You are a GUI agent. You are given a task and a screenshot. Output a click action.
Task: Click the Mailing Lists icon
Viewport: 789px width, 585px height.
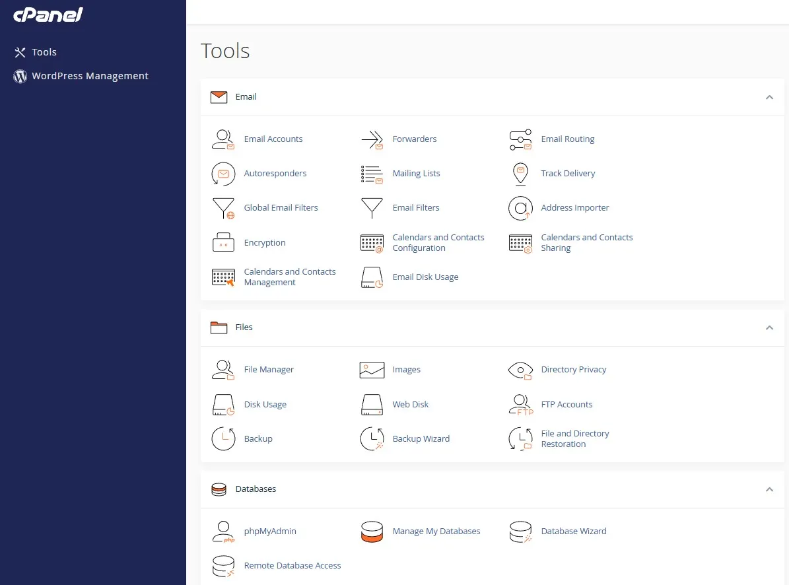coord(372,174)
